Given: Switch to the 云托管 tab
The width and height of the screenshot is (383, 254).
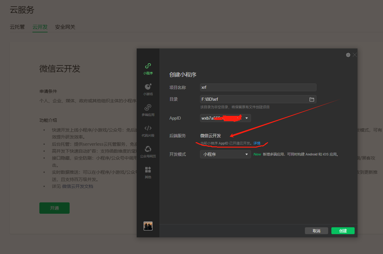Looking at the screenshot, I should pos(17,27).
